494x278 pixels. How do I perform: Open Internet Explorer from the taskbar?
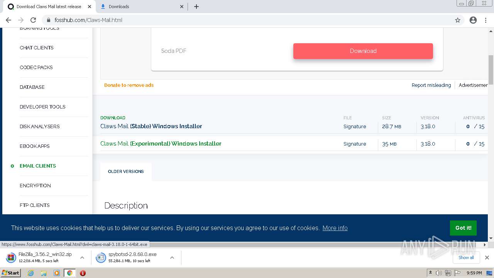[30, 273]
